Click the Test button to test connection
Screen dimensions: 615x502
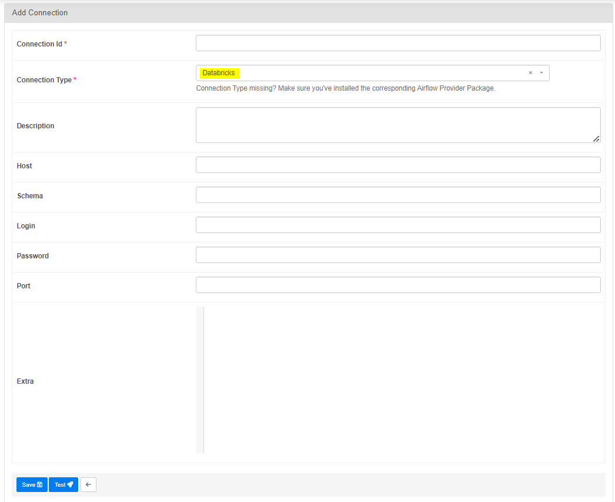tap(63, 484)
